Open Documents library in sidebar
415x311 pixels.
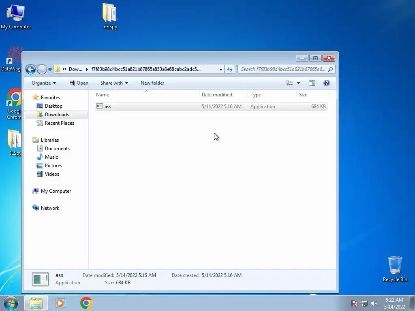(x=57, y=149)
